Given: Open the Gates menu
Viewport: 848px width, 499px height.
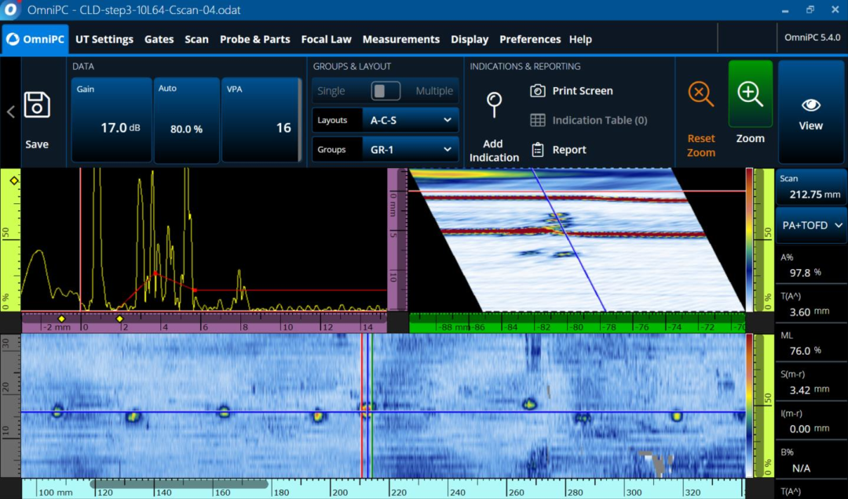Looking at the screenshot, I should (159, 39).
